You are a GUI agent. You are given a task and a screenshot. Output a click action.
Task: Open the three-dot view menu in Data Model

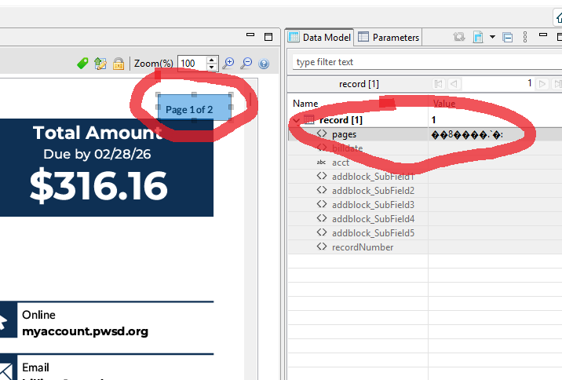tap(525, 37)
